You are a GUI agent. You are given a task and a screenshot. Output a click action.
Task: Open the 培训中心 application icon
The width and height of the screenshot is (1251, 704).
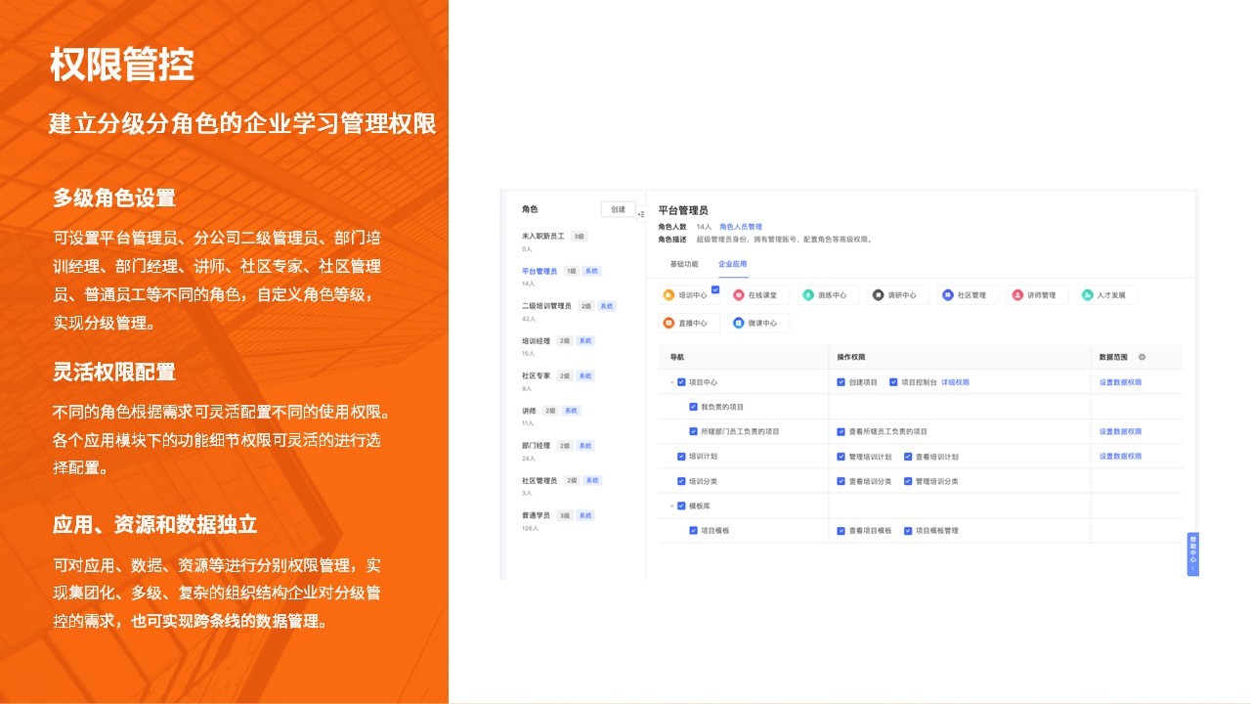[x=669, y=293]
